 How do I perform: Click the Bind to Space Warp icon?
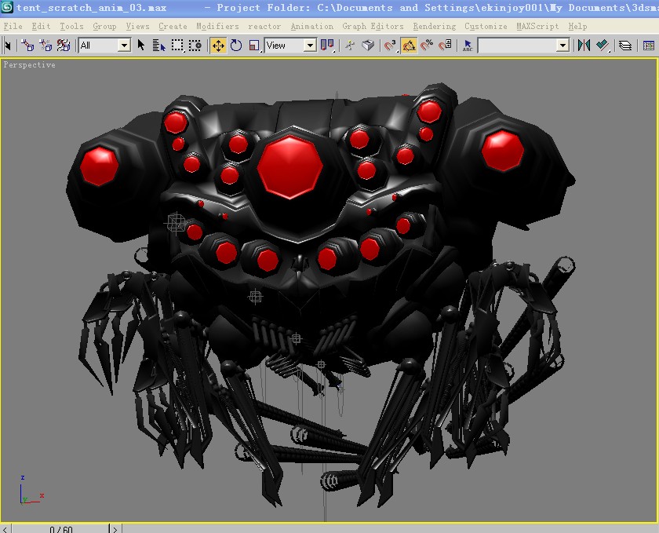[x=64, y=46]
